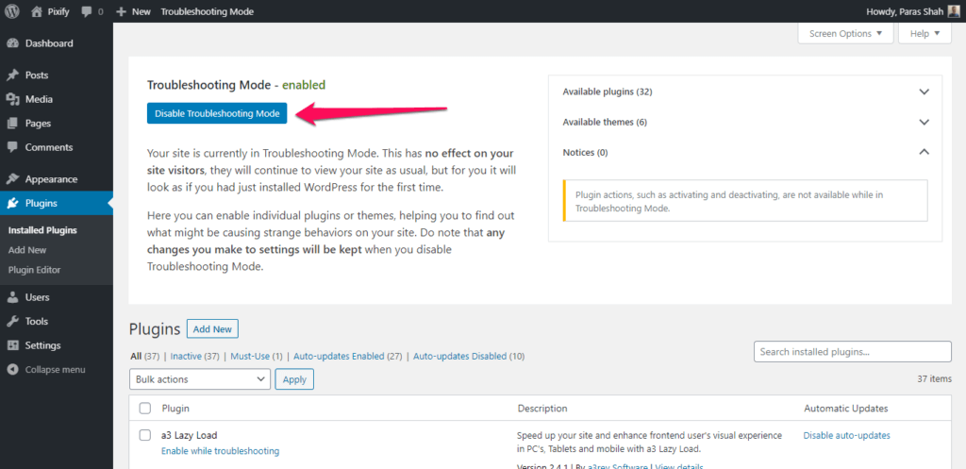Click Howdy, Paras Shah account link

pyautogui.click(x=913, y=11)
